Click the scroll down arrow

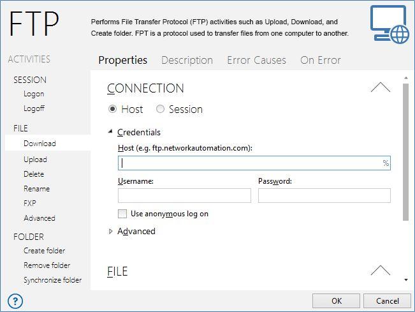click(x=405, y=280)
